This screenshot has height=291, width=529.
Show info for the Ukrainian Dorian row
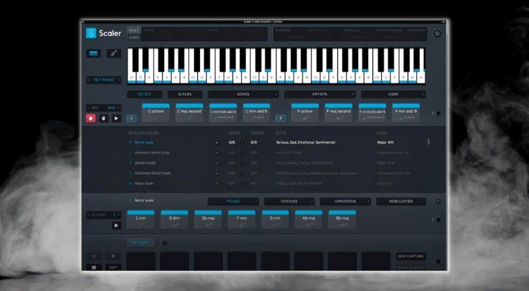click(x=242, y=173)
